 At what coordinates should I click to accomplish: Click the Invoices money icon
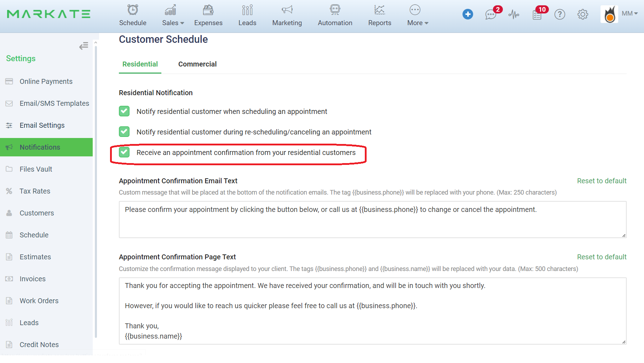coord(9,279)
